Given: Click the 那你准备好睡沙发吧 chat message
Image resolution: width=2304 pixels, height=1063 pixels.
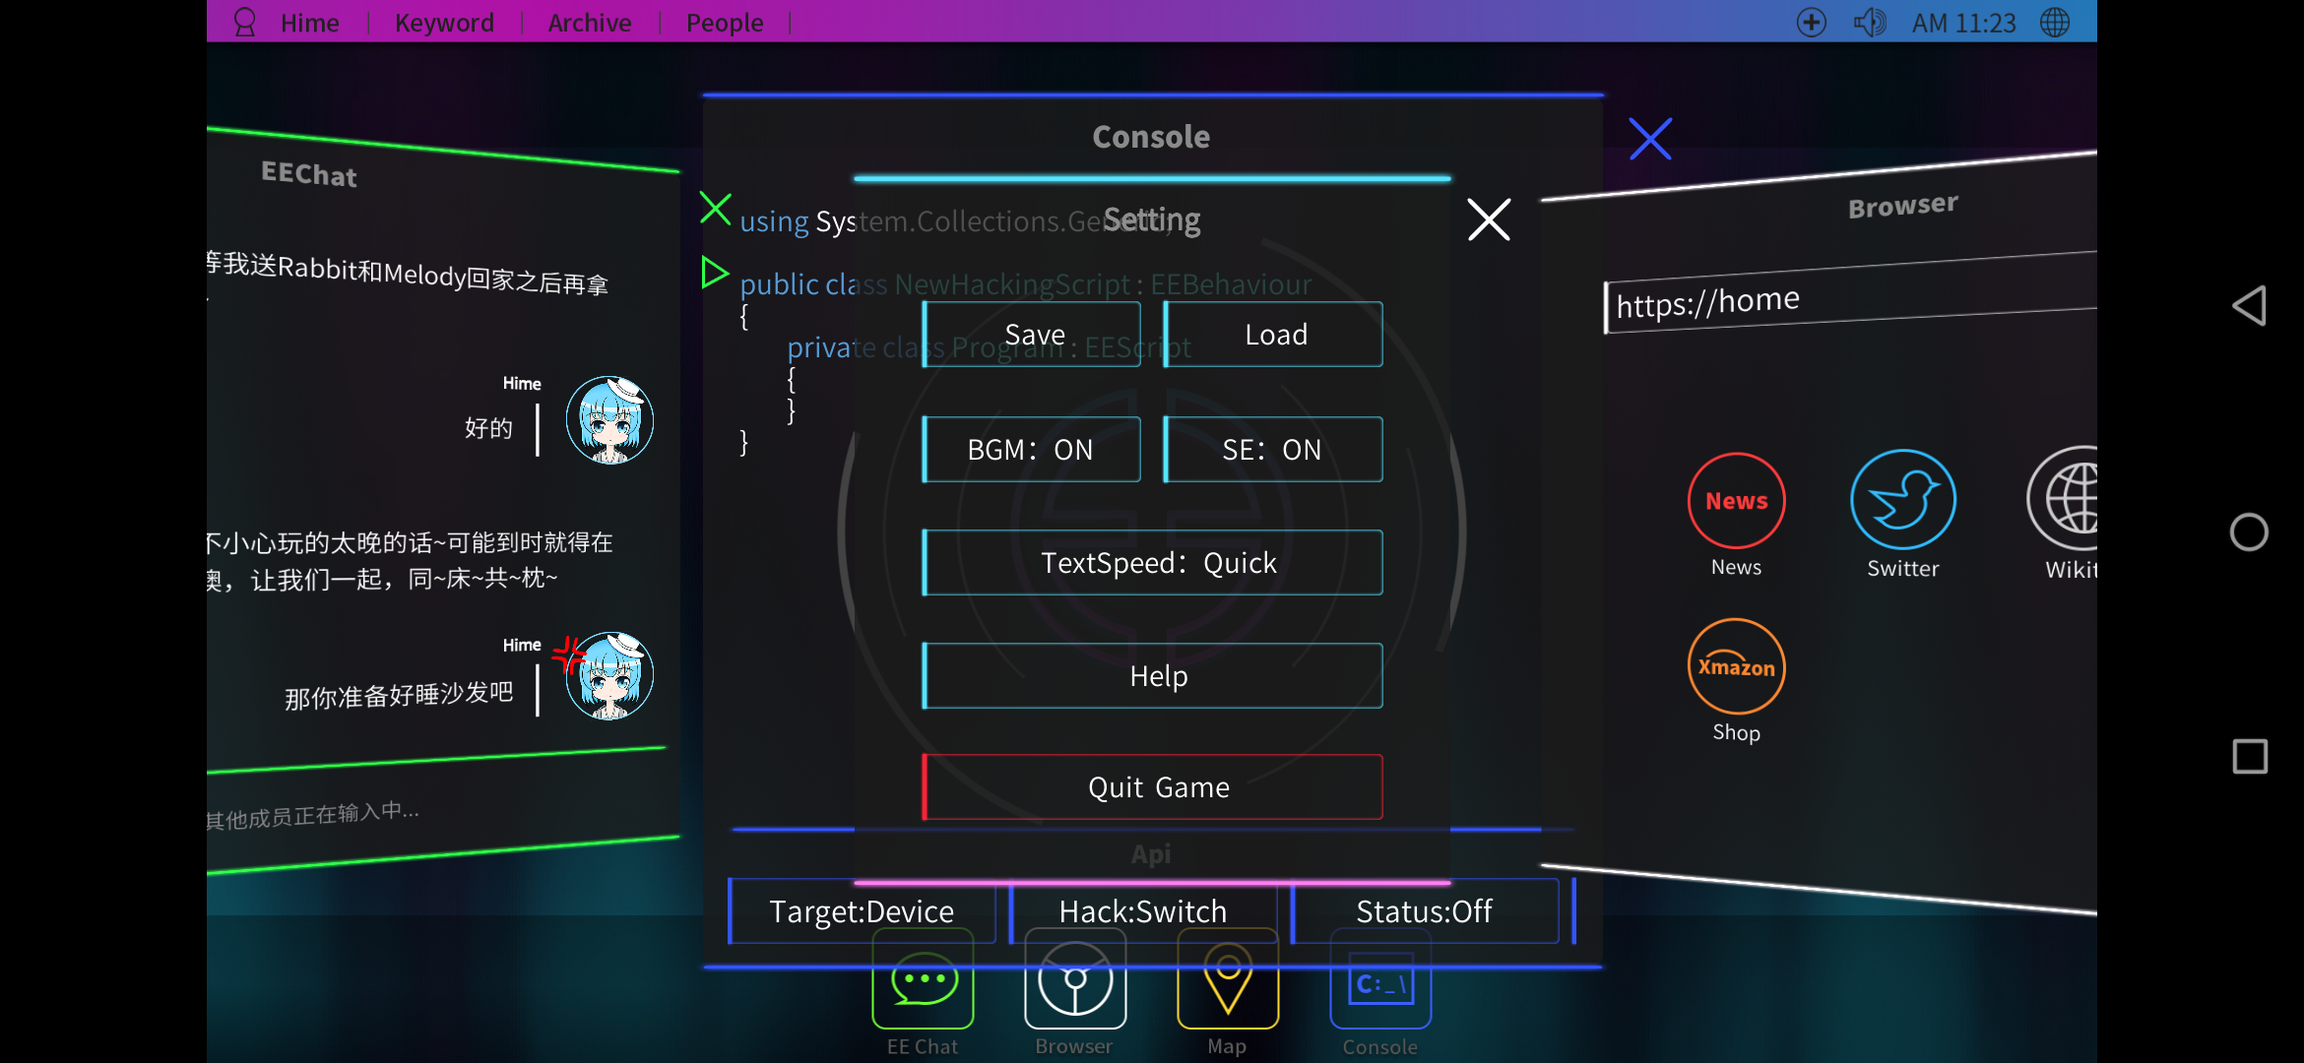Looking at the screenshot, I should click(x=399, y=695).
